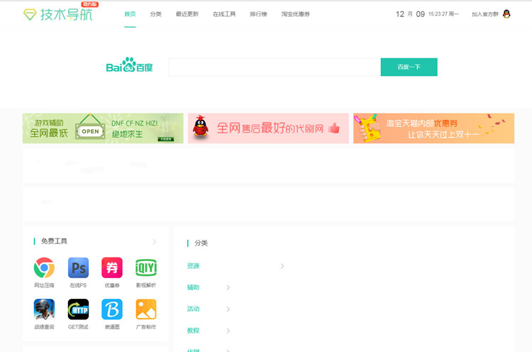This screenshot has width=532, height=352.
Task: Click the iQIYI 影视解析 icon
Action: 145,268
